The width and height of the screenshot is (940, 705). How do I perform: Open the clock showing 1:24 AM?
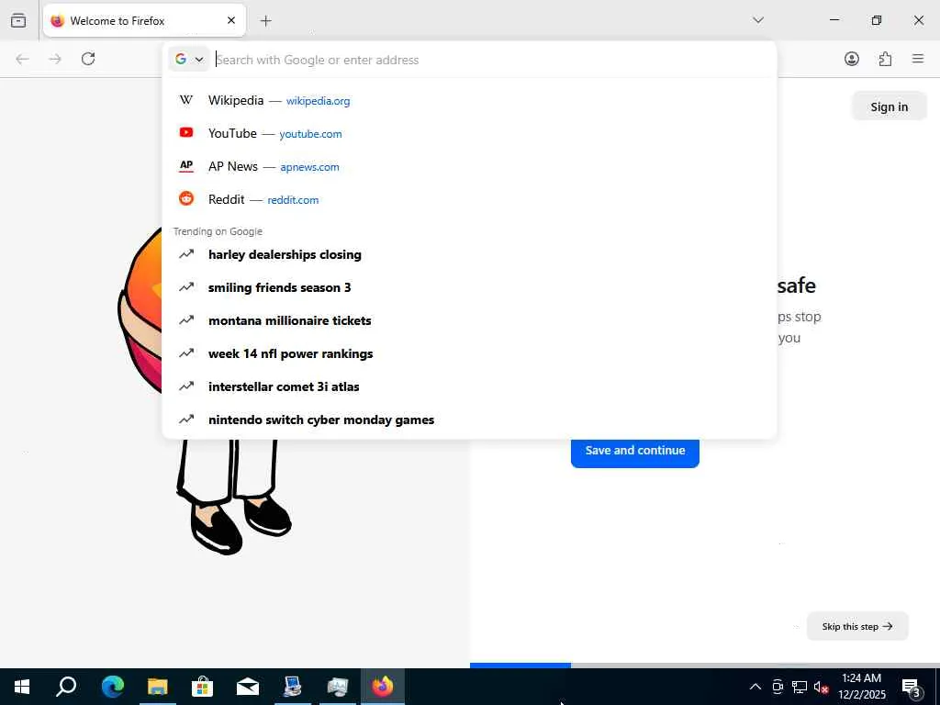861,687
